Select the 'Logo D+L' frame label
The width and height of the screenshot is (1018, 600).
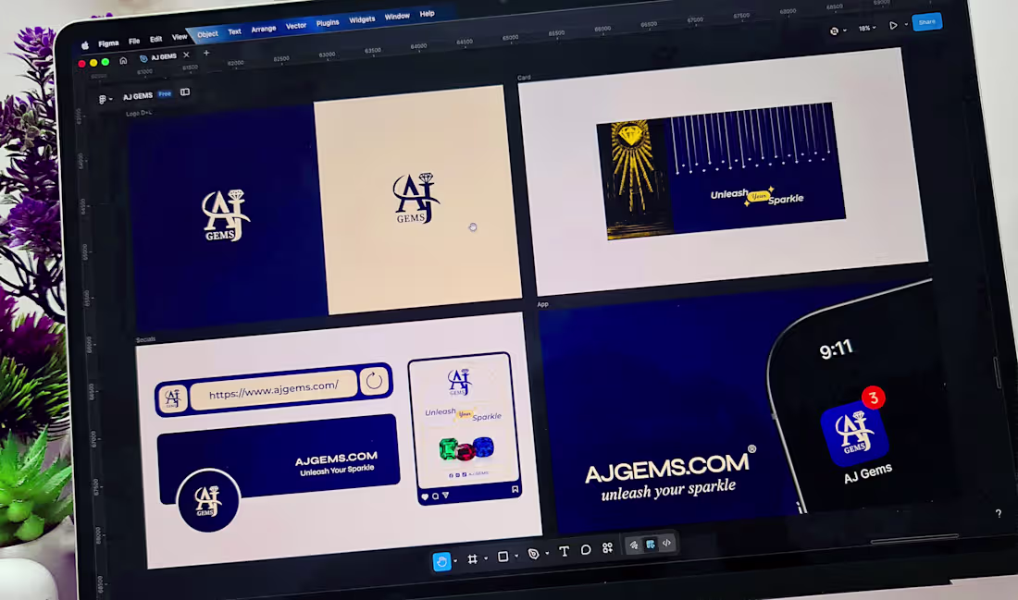(138, 113)
